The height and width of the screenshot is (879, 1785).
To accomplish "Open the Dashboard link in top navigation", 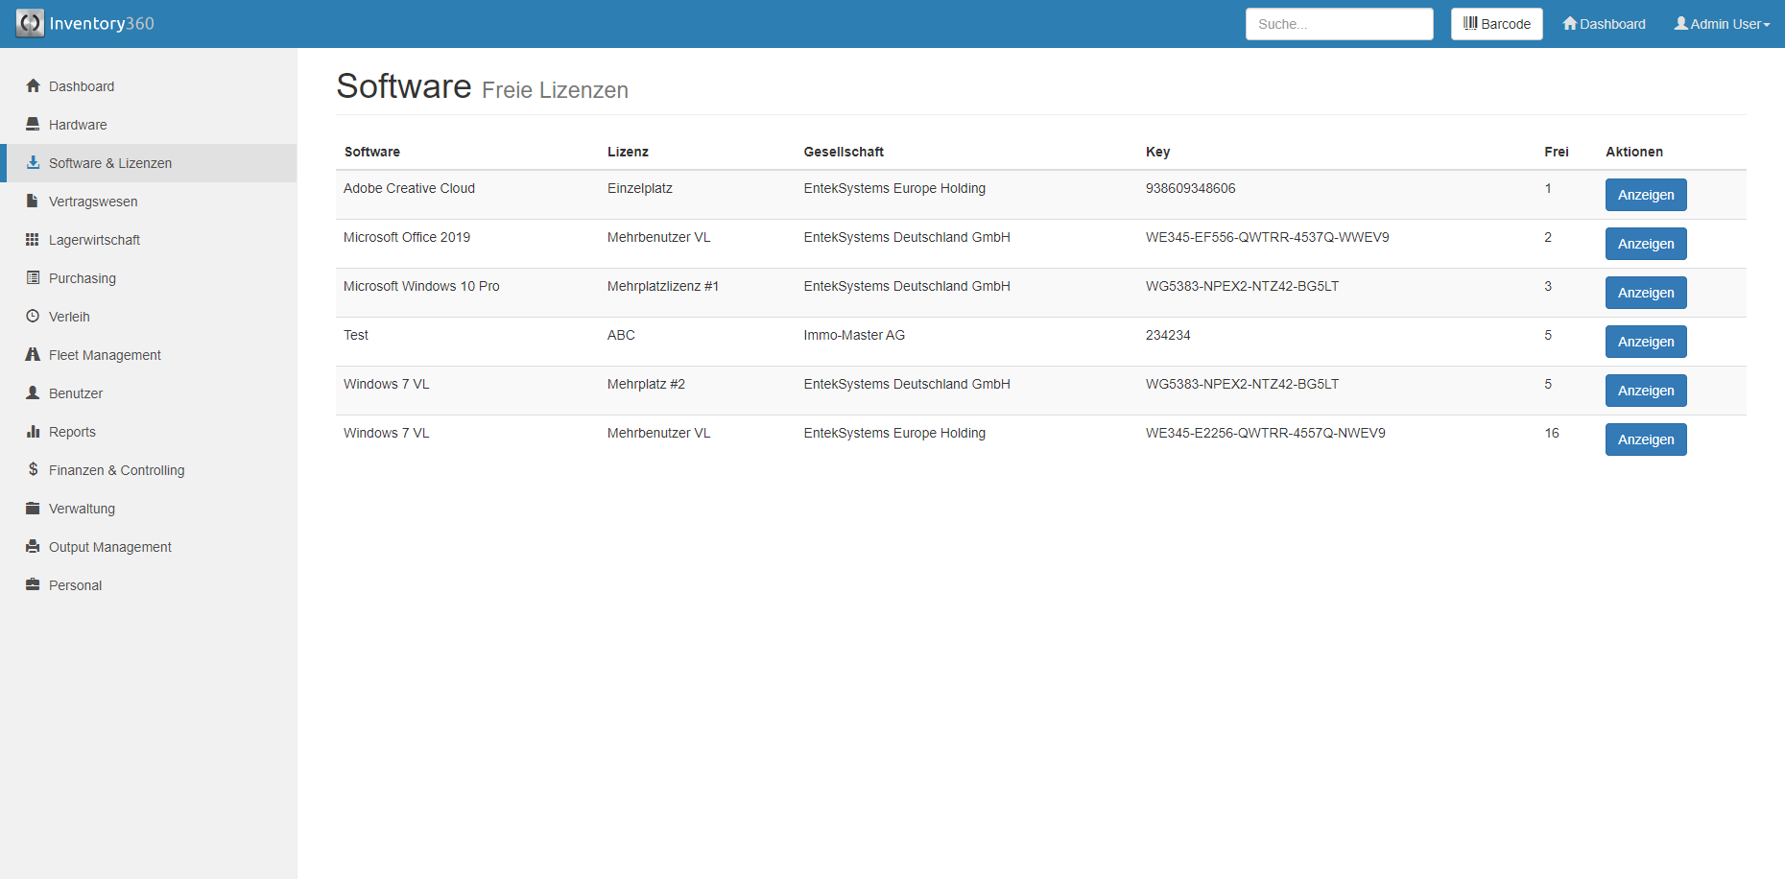I will pos(1604,24).
